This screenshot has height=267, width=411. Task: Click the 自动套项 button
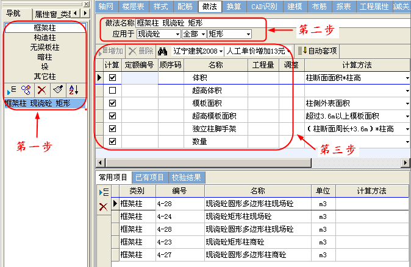pos(317,51)
